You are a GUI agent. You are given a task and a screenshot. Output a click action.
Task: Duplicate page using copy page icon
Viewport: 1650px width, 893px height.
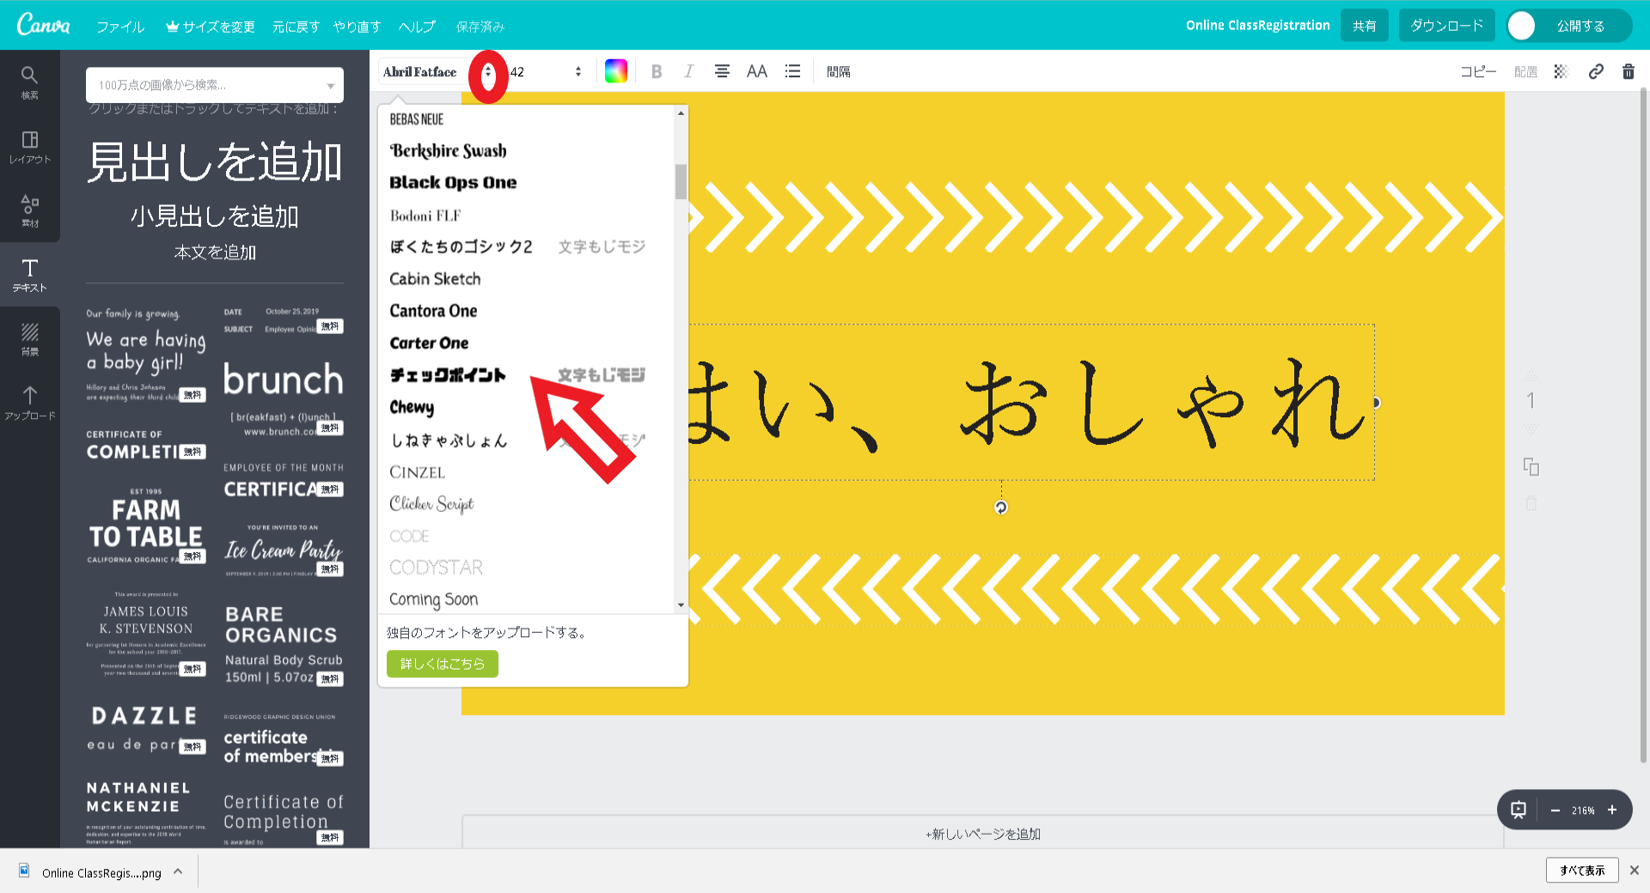pos(1531,467)
